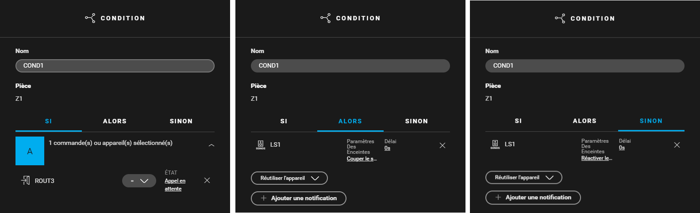Delete LS1 action in the SINON panel
Image resolution: width=700 pixels, height=213 pixels.
(x=677, y=145)
